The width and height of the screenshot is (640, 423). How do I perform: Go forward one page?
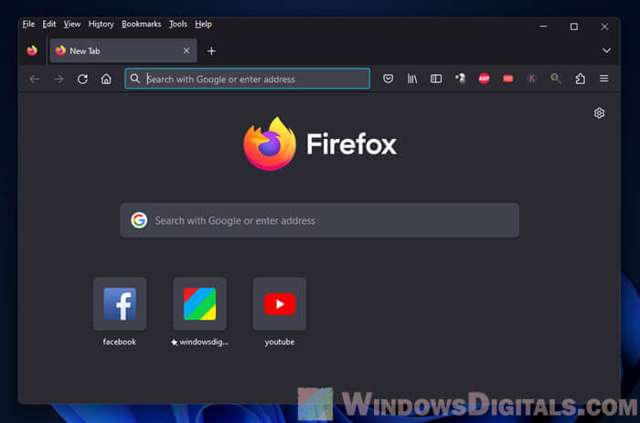click(x=59, y=79)
